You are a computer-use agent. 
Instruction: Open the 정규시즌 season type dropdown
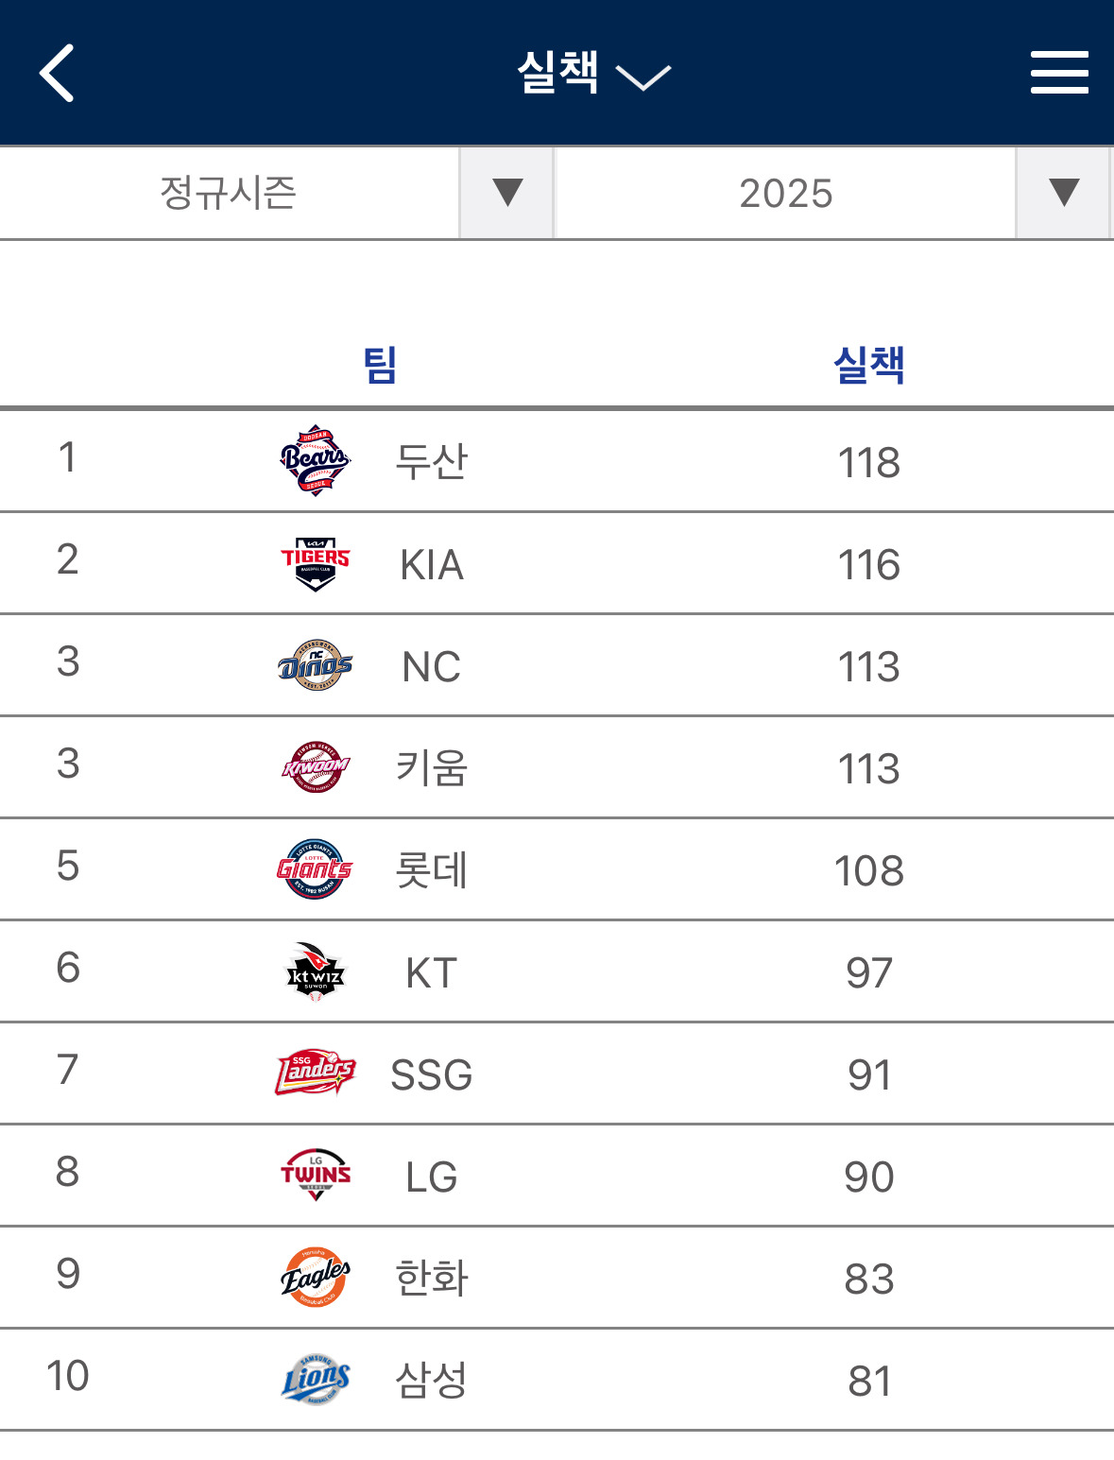pyautogui.click(x=276, y=193)
